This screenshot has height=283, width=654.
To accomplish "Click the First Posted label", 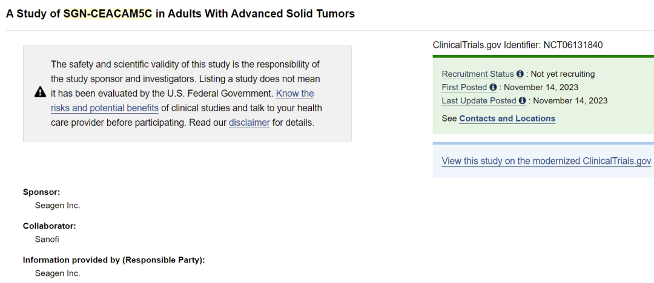I will [x=464, y=87].
